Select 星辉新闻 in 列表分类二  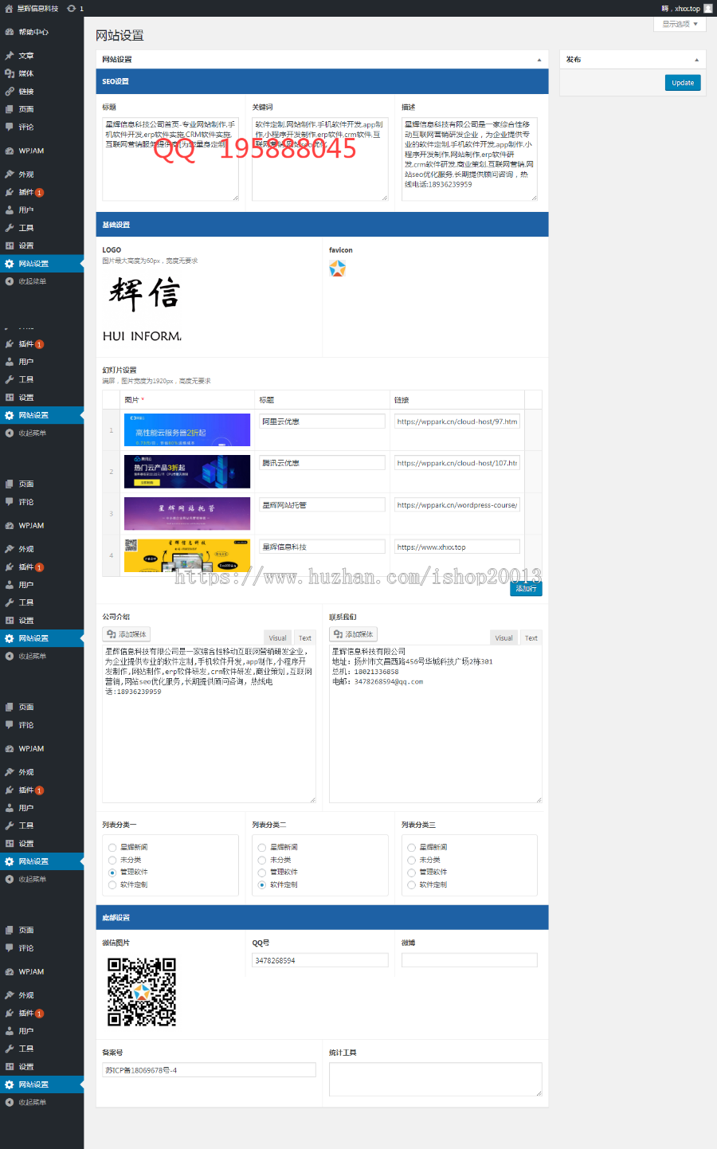tap(262, 848)
